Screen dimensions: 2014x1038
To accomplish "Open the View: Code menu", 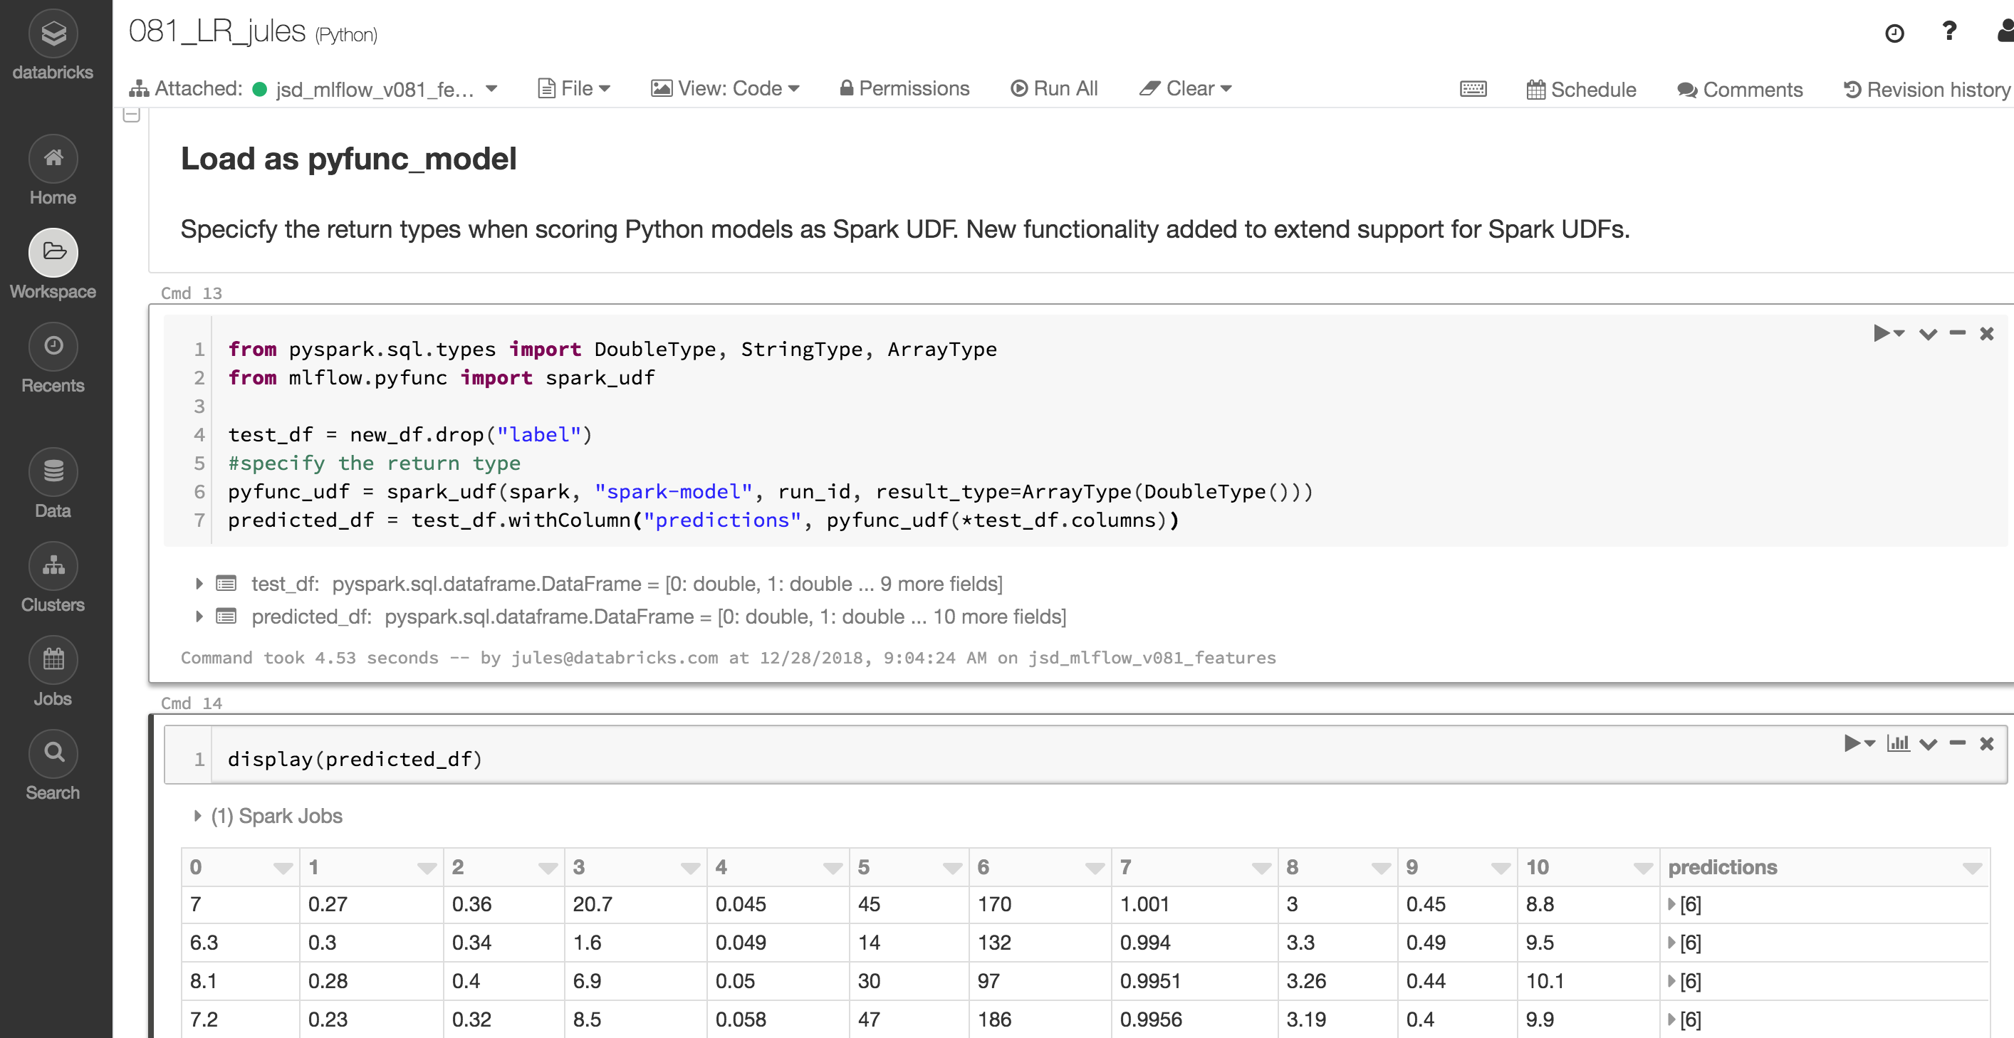I will pos(726,89).
